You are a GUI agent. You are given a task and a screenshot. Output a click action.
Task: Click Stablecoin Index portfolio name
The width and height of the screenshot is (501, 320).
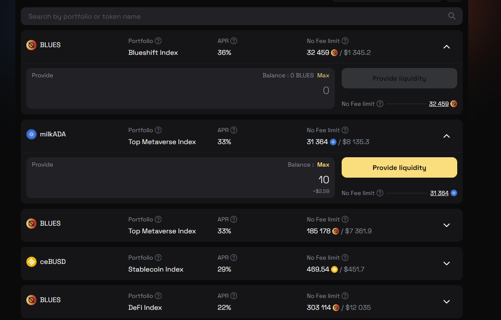tap(156, 269)
